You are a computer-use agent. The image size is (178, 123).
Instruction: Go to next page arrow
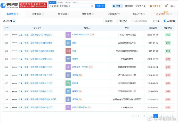click(x=173, y=116)
